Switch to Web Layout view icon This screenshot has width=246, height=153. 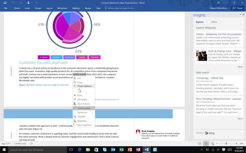(x=212, y=144)
